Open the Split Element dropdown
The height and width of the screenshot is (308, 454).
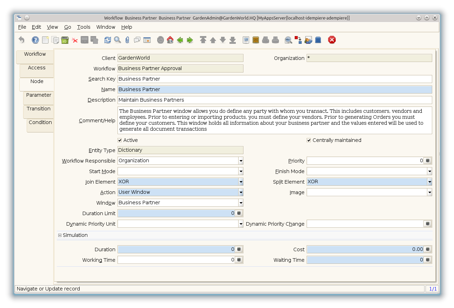429,182
